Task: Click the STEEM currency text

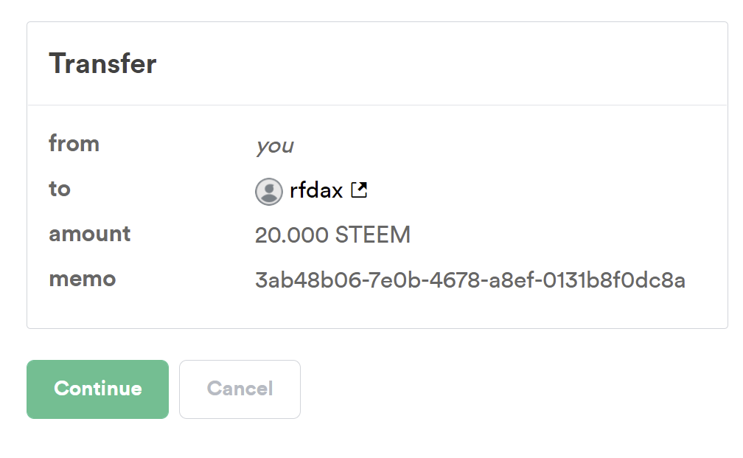Action: [373, 235]
